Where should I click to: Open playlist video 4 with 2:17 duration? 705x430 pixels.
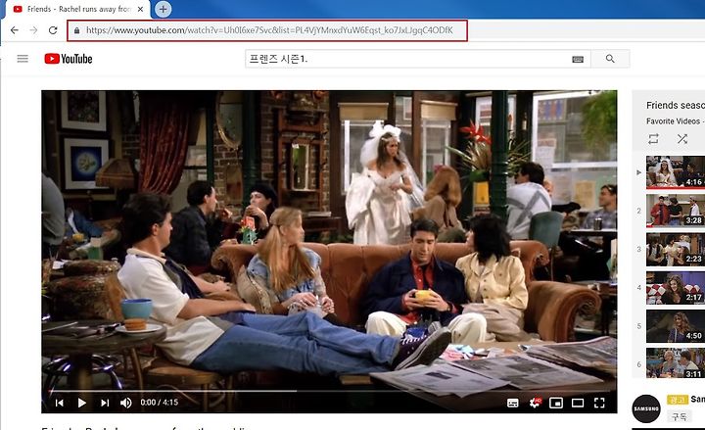click(x=676, y=288)
